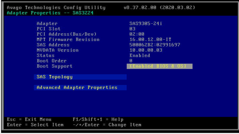Open the SAS Topology menu item
239x134 pixels.
[x=80, y=77]
